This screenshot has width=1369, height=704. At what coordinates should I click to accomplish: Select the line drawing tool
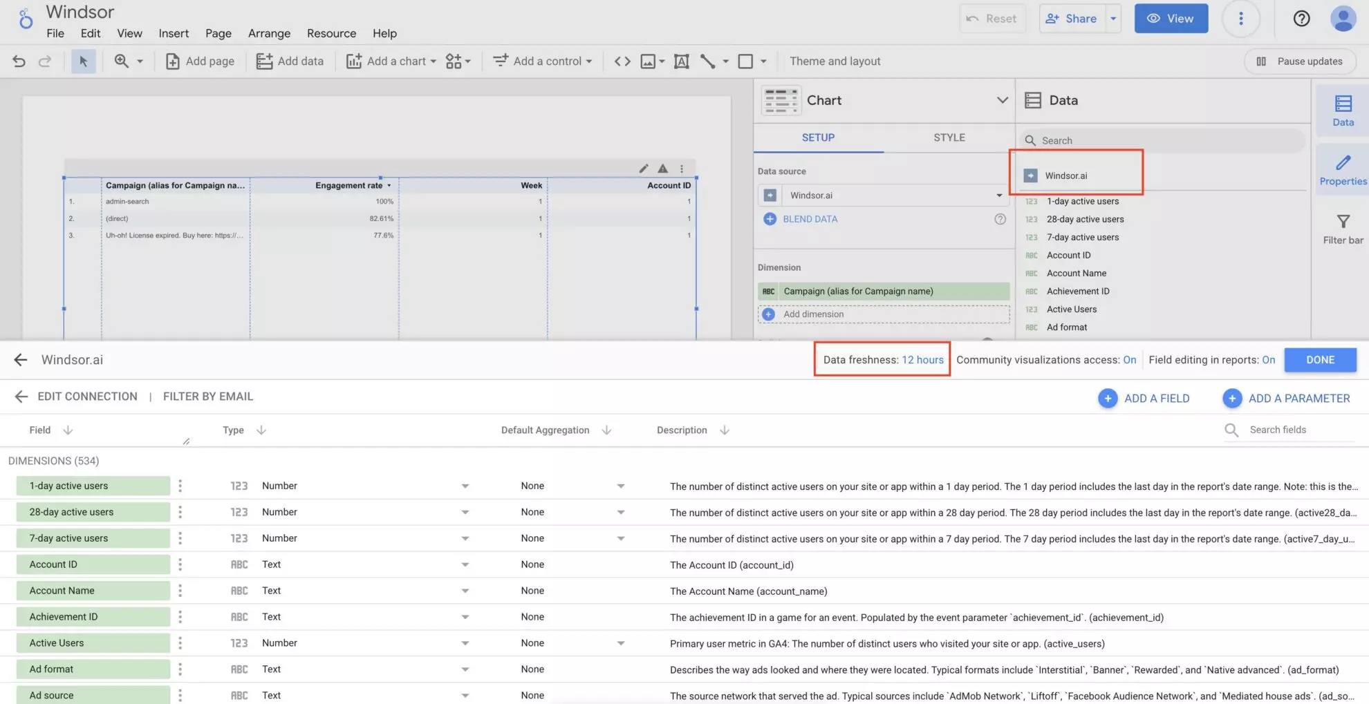point(707,61)
